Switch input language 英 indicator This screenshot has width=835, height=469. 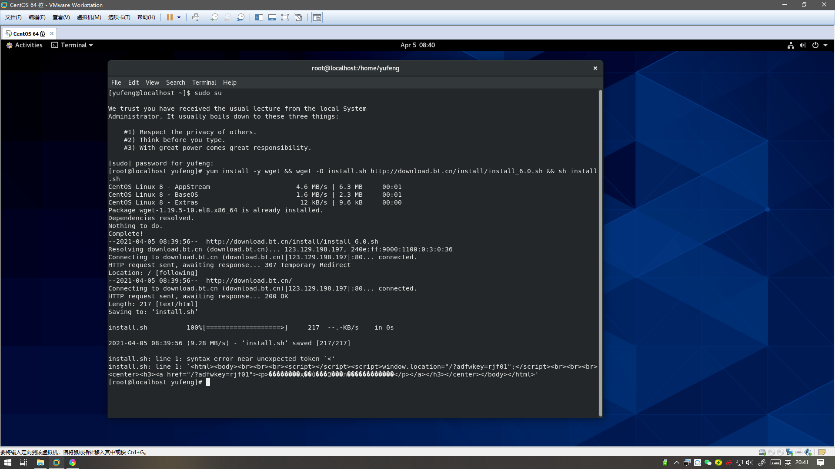(788, 462)
